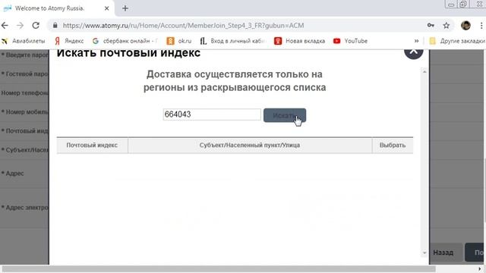Open the Авиабилеты bookmark
The width and height of the screenshot is (486, 273).
click(x=24, y=41)
